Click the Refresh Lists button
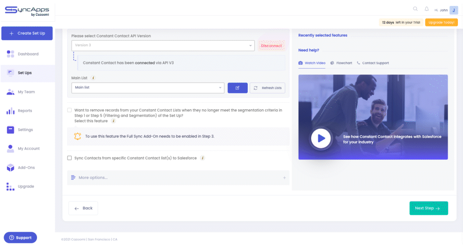 pos(267,88)
